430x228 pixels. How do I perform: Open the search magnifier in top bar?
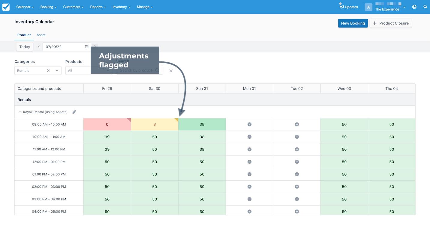[425, 7]
